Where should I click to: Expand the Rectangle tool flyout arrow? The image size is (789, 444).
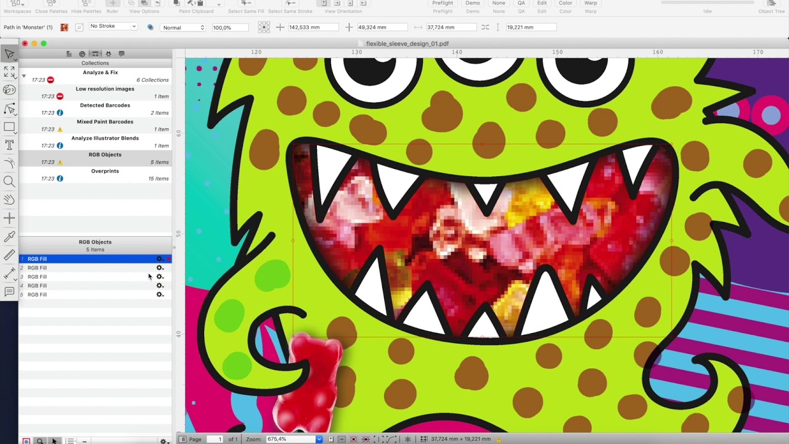[17, 133]
